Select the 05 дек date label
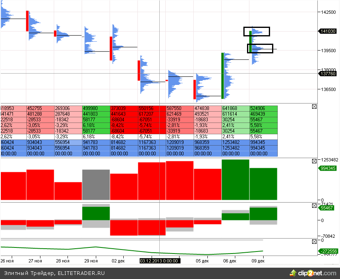 point(202,261)
